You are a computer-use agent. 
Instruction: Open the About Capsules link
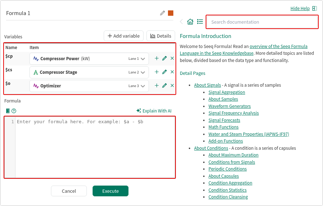pos(224,176)
